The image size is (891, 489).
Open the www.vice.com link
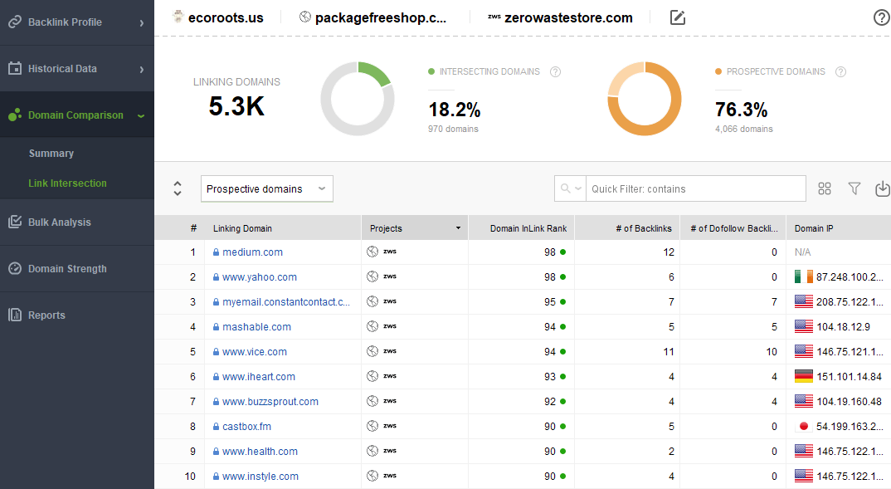[x=255, y=352]
